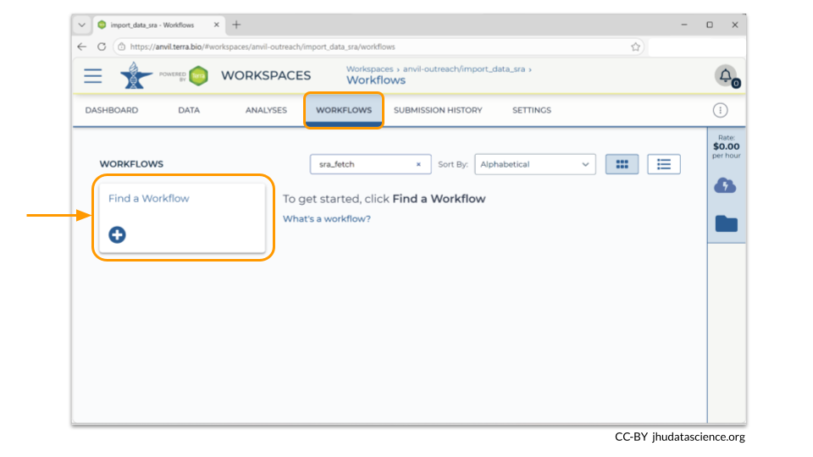Click the Workspaces breadcrumb link

(x=370, y=69)
